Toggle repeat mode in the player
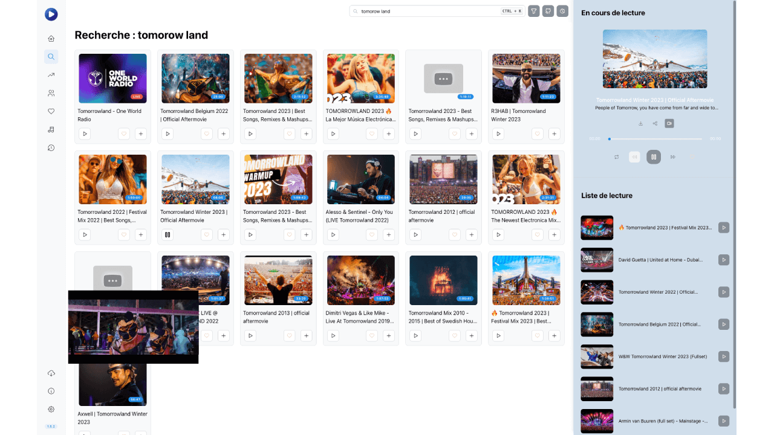 616,157
